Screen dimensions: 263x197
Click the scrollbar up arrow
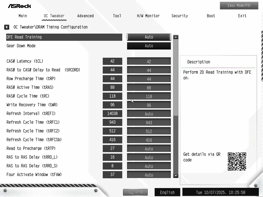coord(176,37)
